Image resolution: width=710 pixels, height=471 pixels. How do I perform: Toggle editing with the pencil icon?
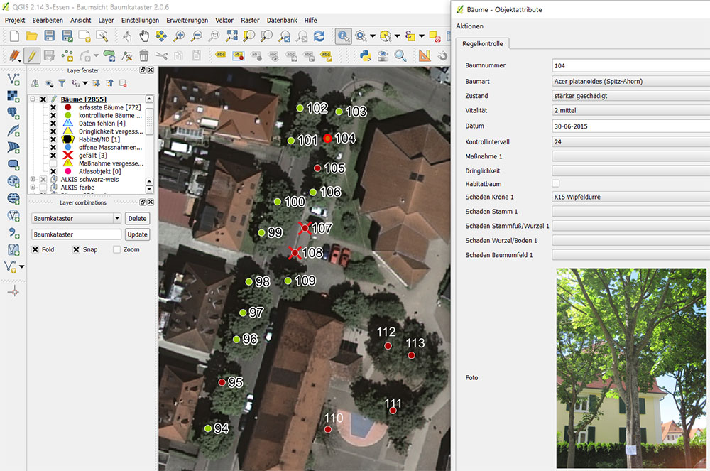click(x=32, y=55)
